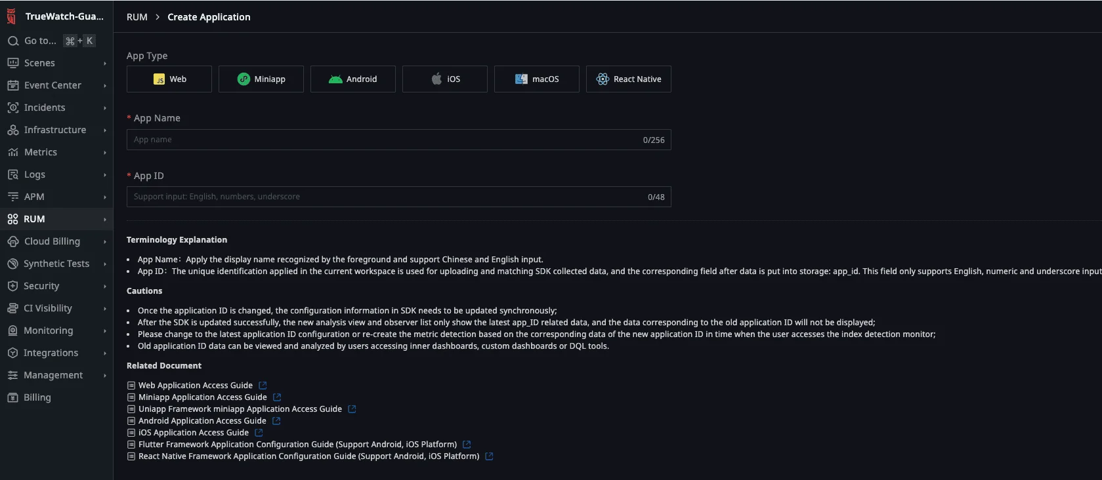Click the Security shield icon
Viewport: 1102px width, 480px height.
[12, 286]
